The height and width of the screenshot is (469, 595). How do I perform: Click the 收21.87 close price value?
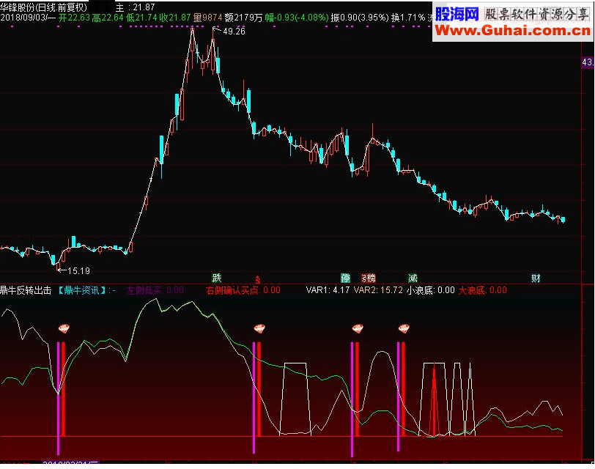(x=175, y=18)
